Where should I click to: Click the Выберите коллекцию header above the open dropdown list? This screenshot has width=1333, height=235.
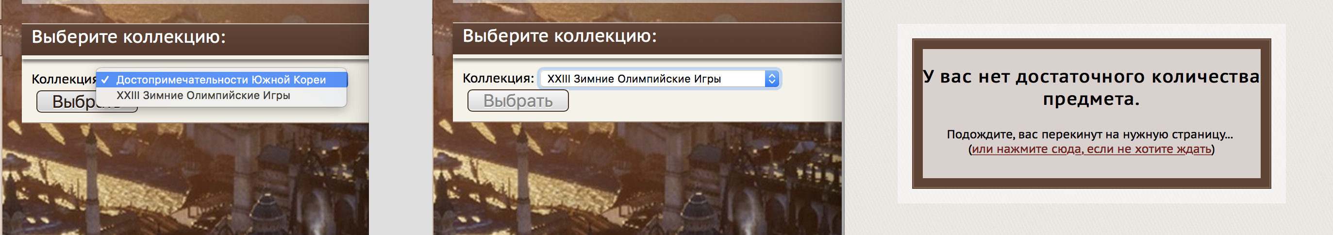[x=129, y=37]
